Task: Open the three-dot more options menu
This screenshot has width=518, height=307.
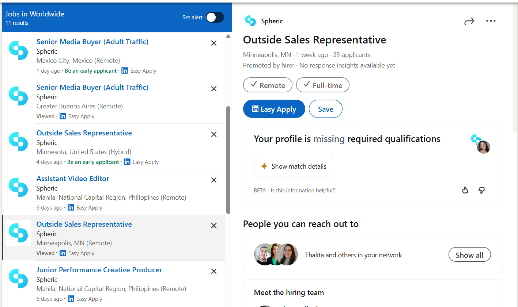Action: click(491, 21)
